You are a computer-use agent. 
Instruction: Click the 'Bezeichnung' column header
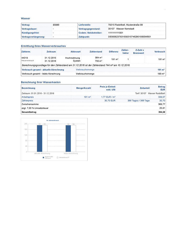pos(29,88)
